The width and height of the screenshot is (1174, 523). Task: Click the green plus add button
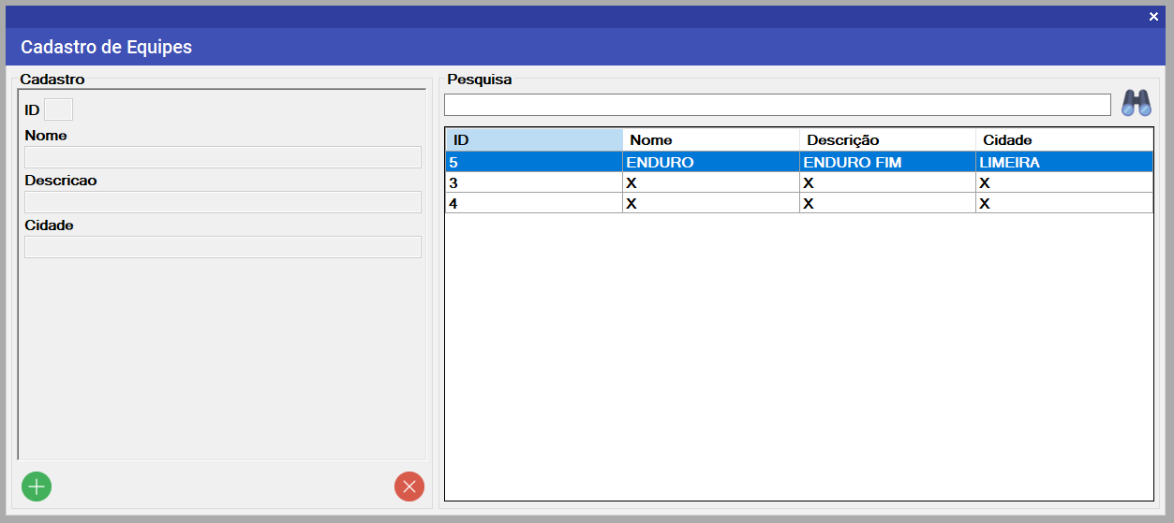point(37,487)
